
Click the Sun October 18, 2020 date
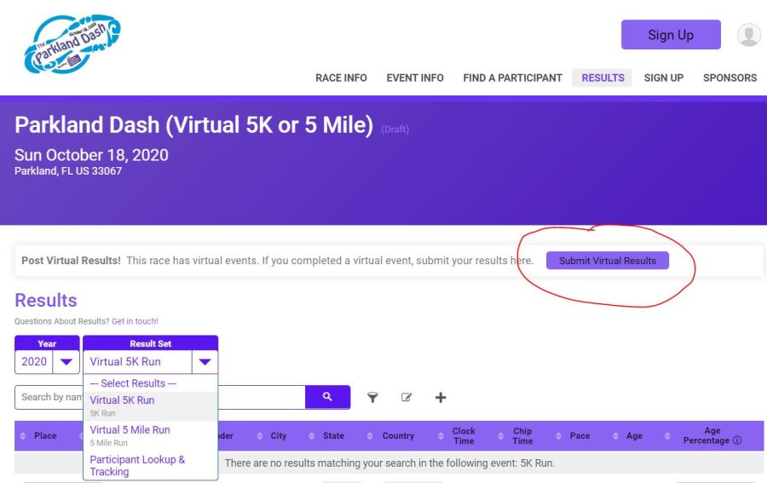click(x=91, y=155)
